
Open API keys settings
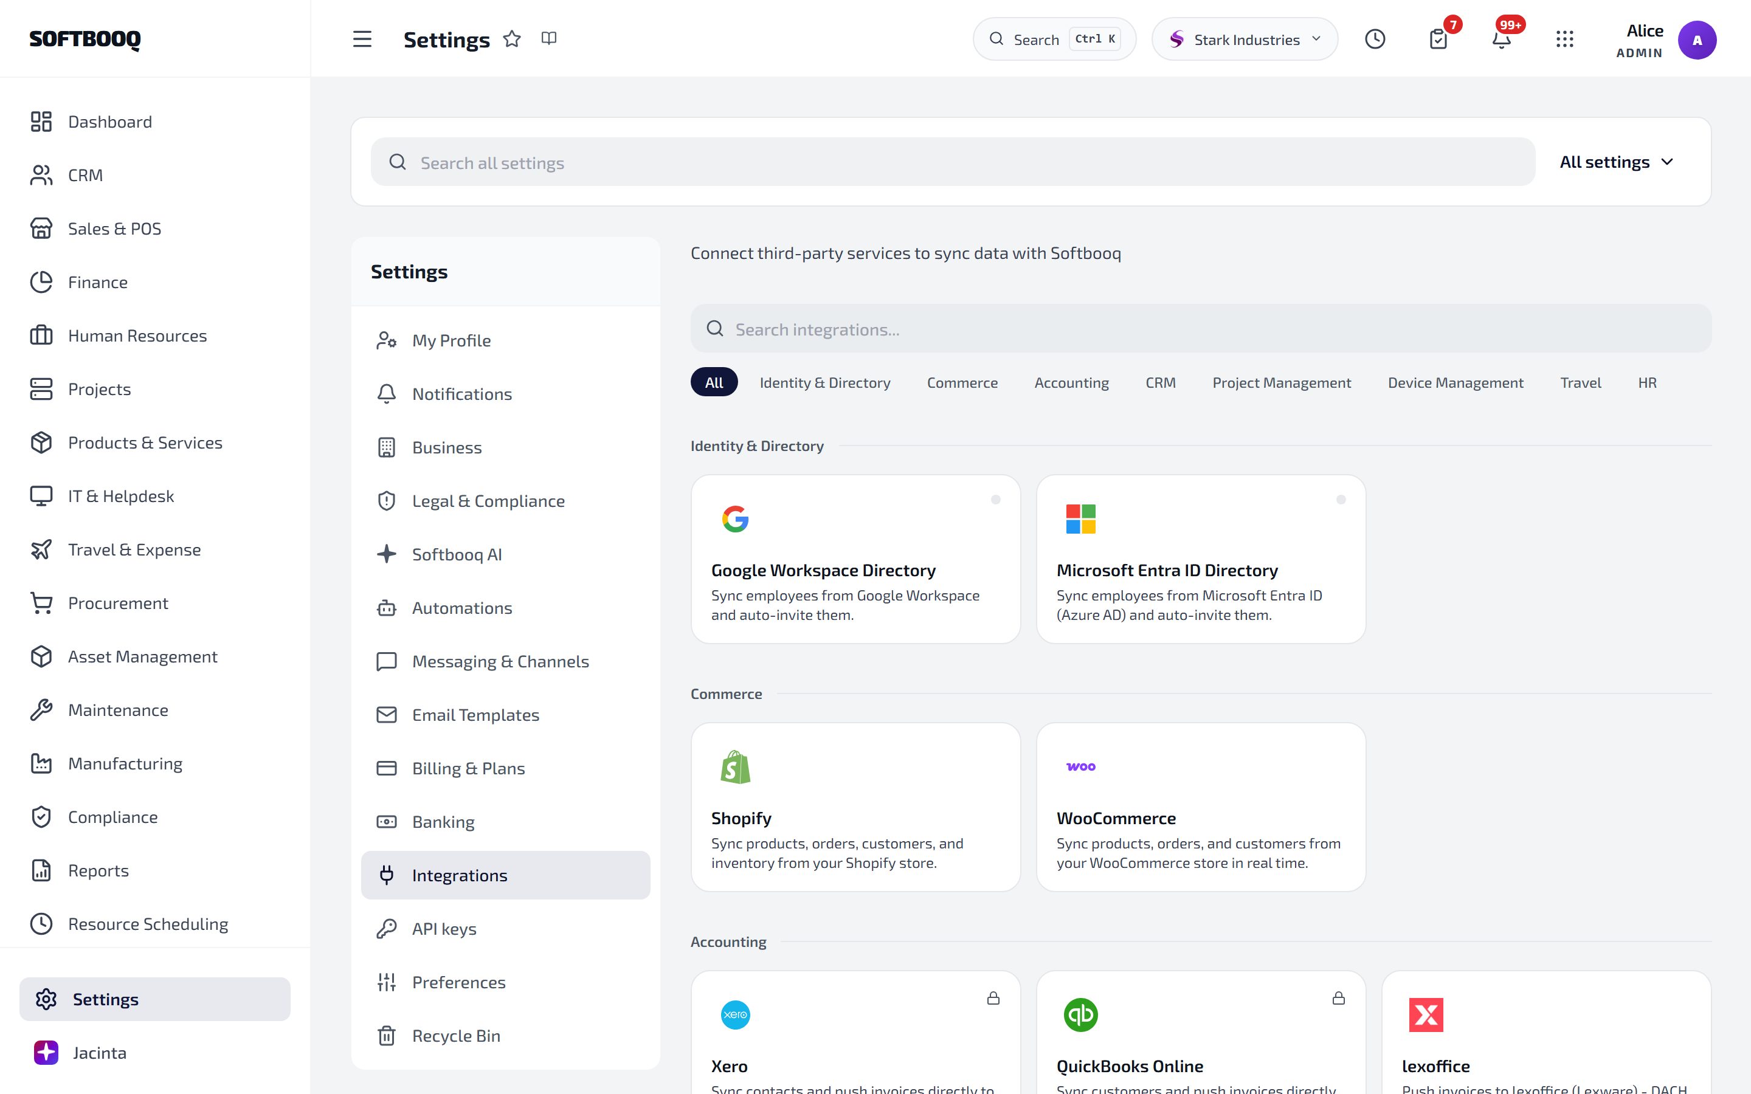click(506, 928)
